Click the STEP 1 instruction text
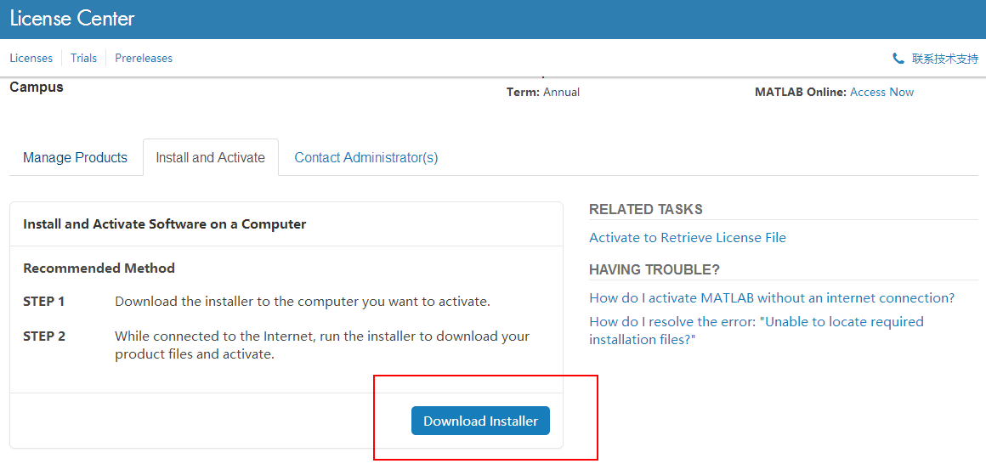986x475 pixels. click(x=303, y=302)
